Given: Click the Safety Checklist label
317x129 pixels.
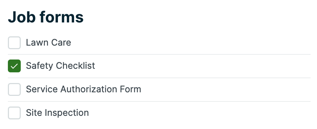Looking at the screenshot, I should pyautogui.click(x=60, y=66).
